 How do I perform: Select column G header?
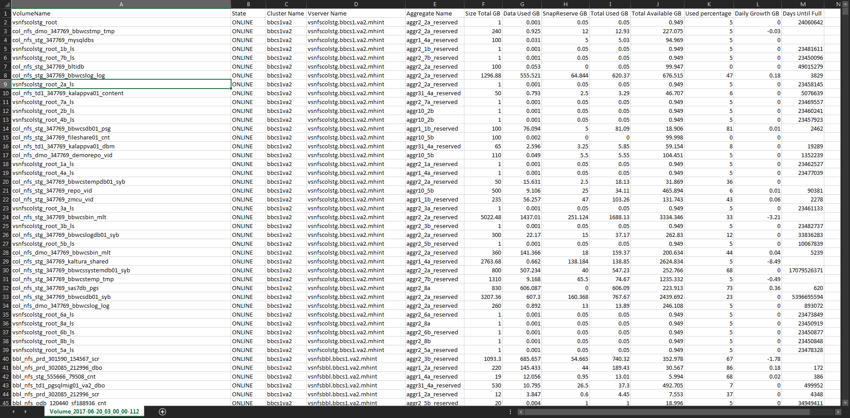(x=522, y=4)
